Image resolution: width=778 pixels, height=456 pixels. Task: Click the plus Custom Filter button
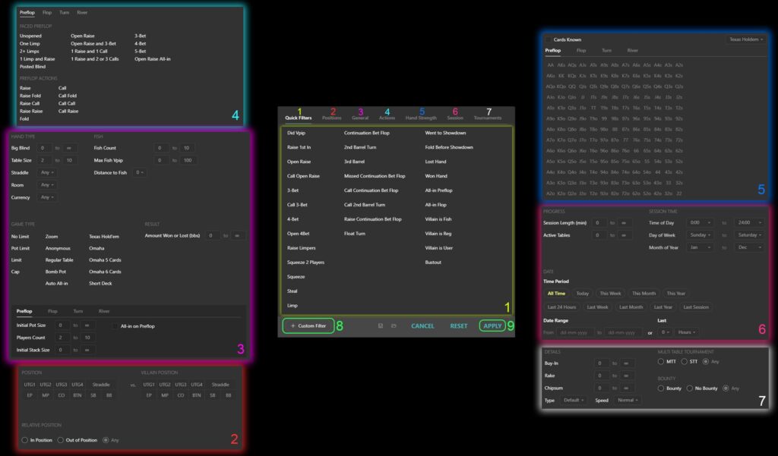pos(308,325)
